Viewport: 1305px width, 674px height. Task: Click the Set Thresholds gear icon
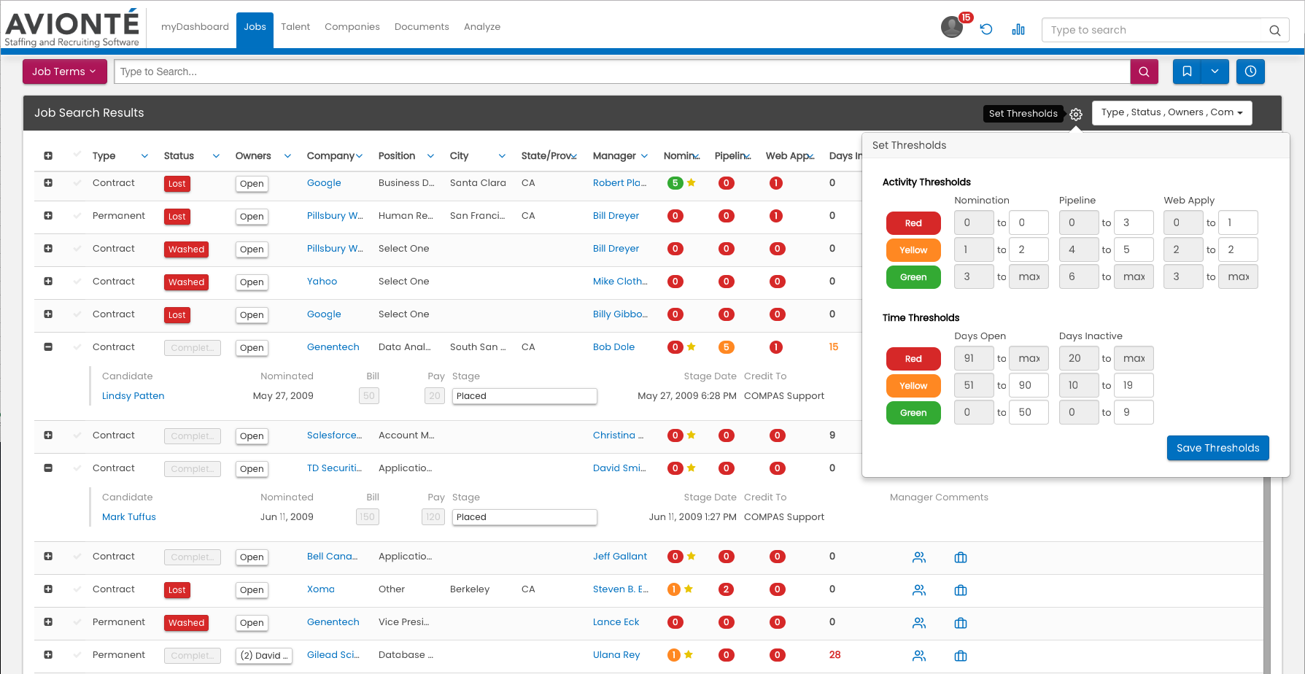(1076, 114)
